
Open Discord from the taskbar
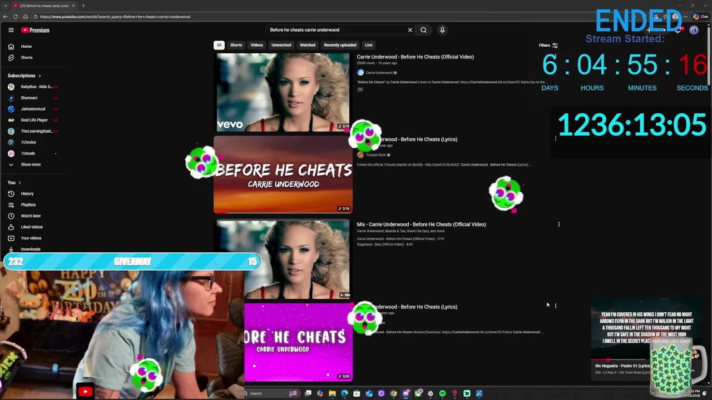406,393
